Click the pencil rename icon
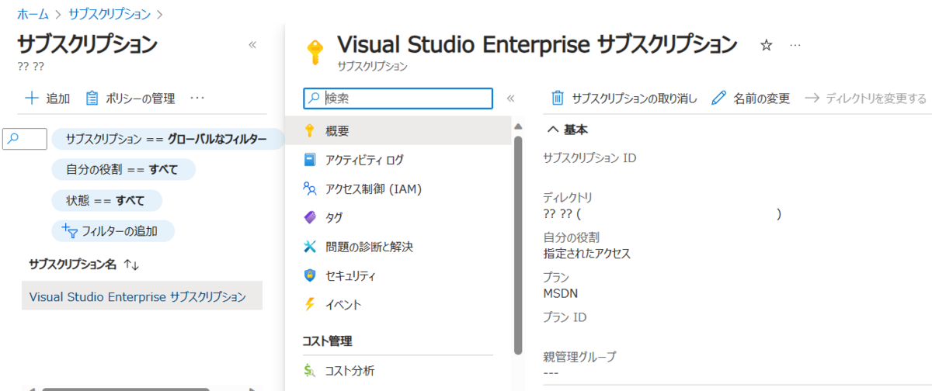The image size is (932, 391). click(x=718, y=98)
